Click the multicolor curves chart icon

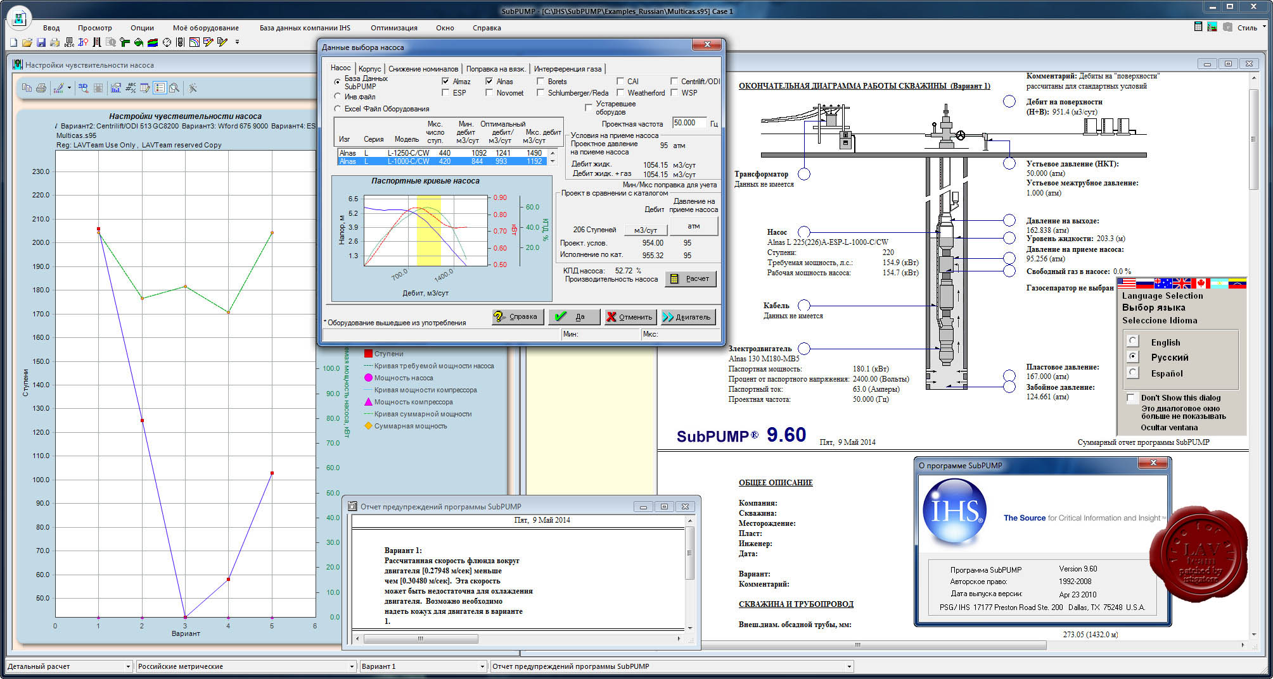195,42
